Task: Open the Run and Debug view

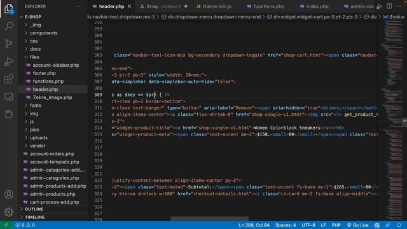Action: point(9,62)
